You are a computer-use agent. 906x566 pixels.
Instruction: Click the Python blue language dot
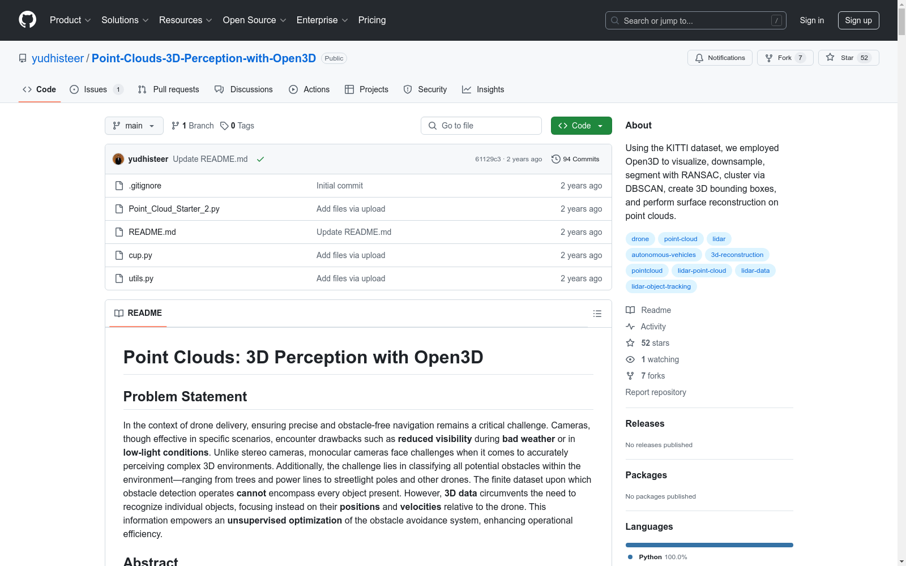coord(630,557)
